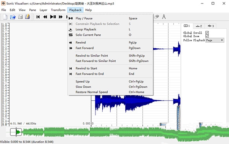Switch to layer tab 2 ruler

(199, 26)
